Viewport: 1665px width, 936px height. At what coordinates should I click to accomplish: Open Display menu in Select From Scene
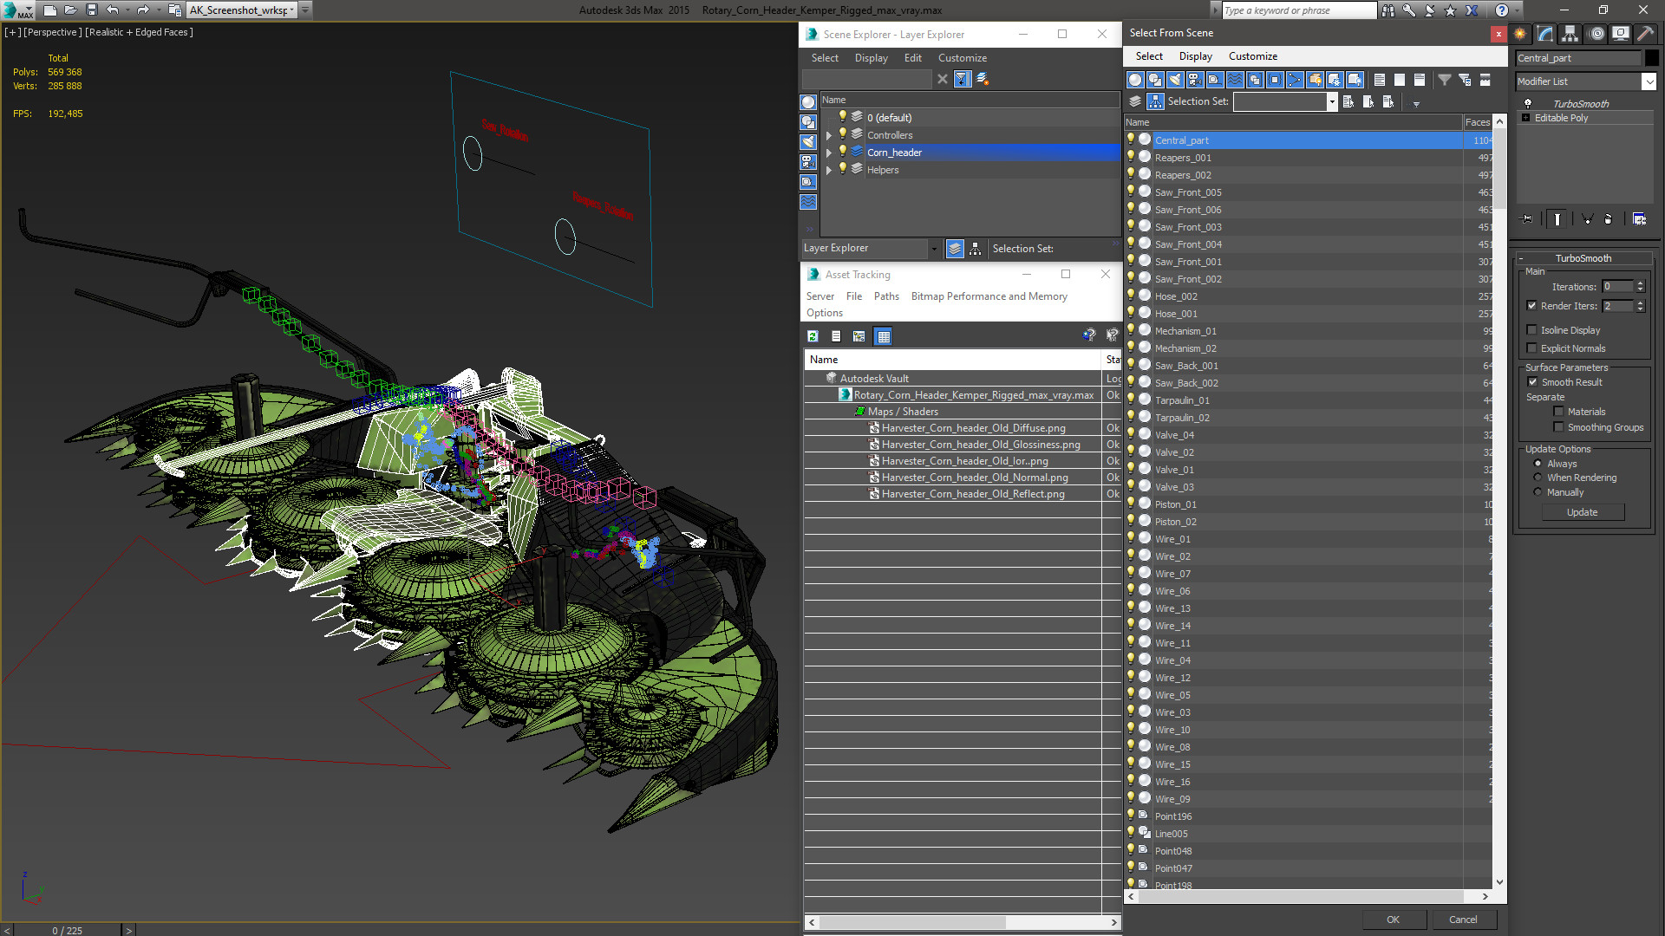click(1195, 56)
